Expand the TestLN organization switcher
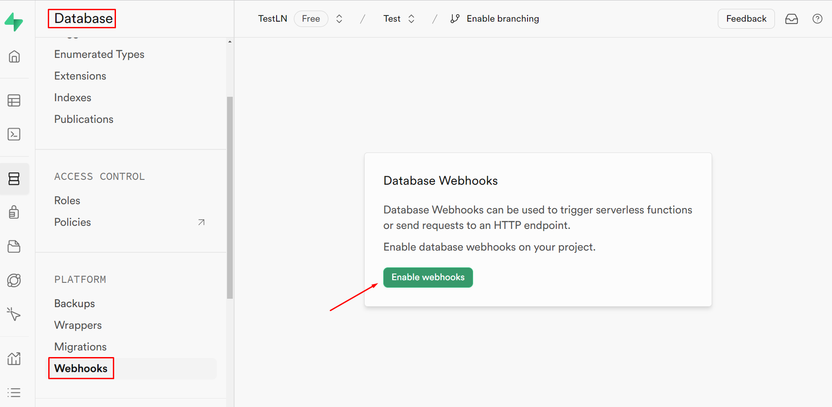The width and height of the screenshot is (832, 407). click(x=339, y=19)
